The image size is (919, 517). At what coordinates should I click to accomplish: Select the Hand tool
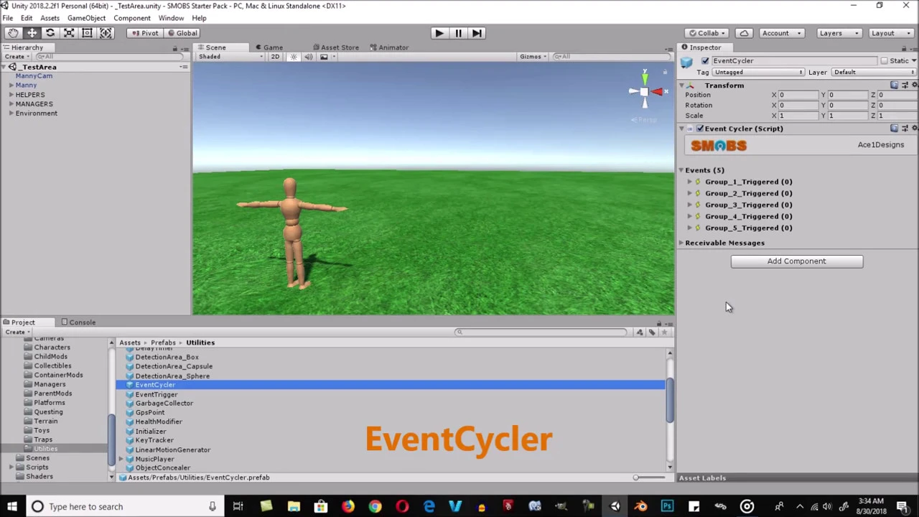click(x=13, y=33)
